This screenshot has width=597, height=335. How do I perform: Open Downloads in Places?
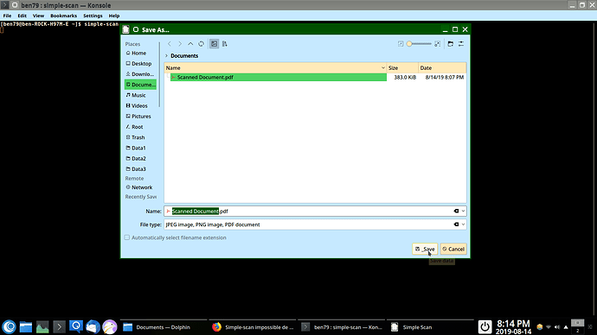[140, 74]
